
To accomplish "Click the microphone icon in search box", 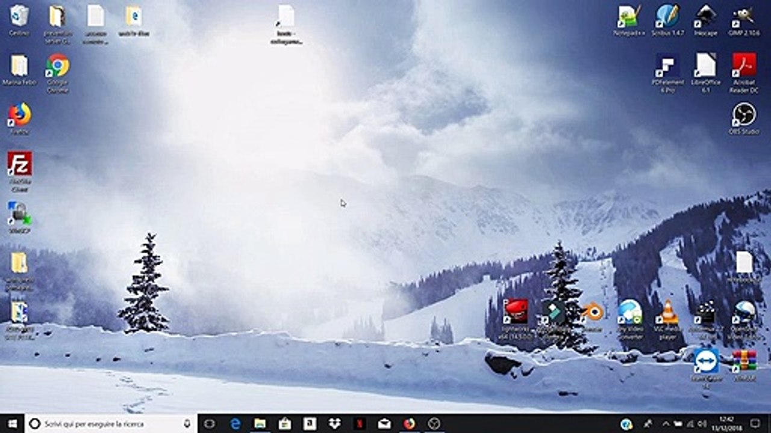I will pyautogui.click(x=187, y=424).
